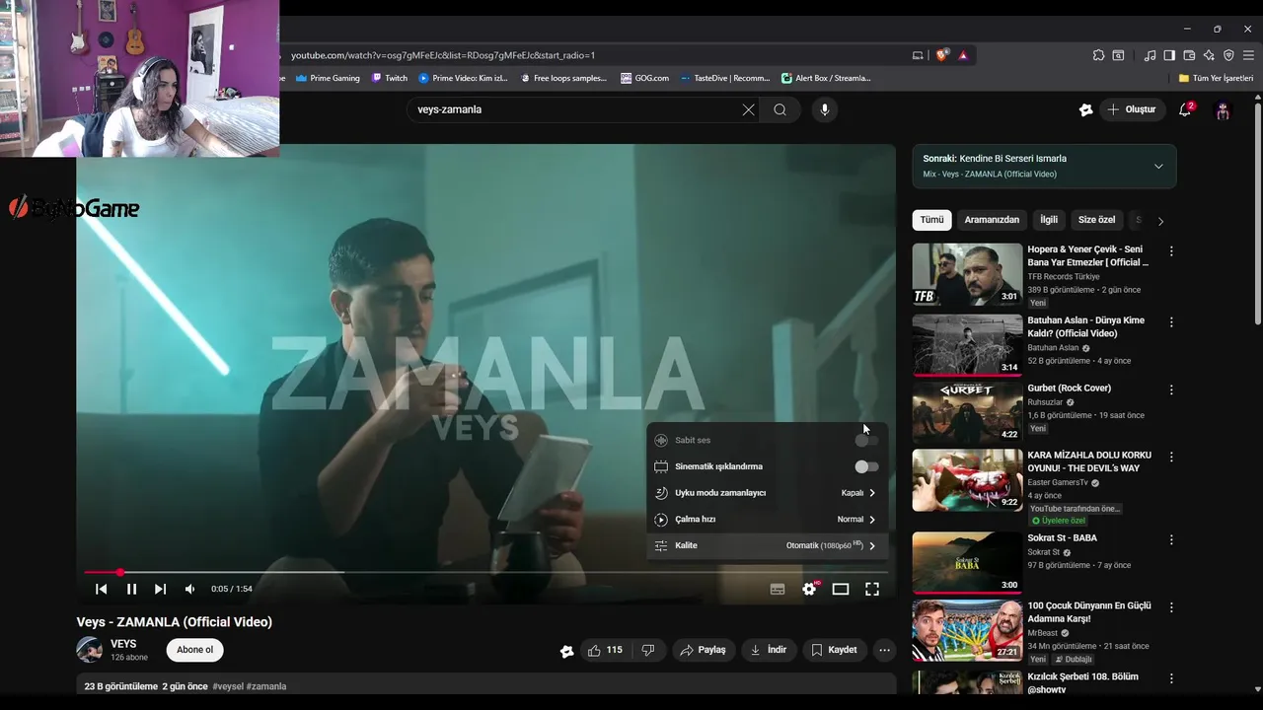Open more actions menu below video
Screen dimensions: 1263x710
[884, 650]
